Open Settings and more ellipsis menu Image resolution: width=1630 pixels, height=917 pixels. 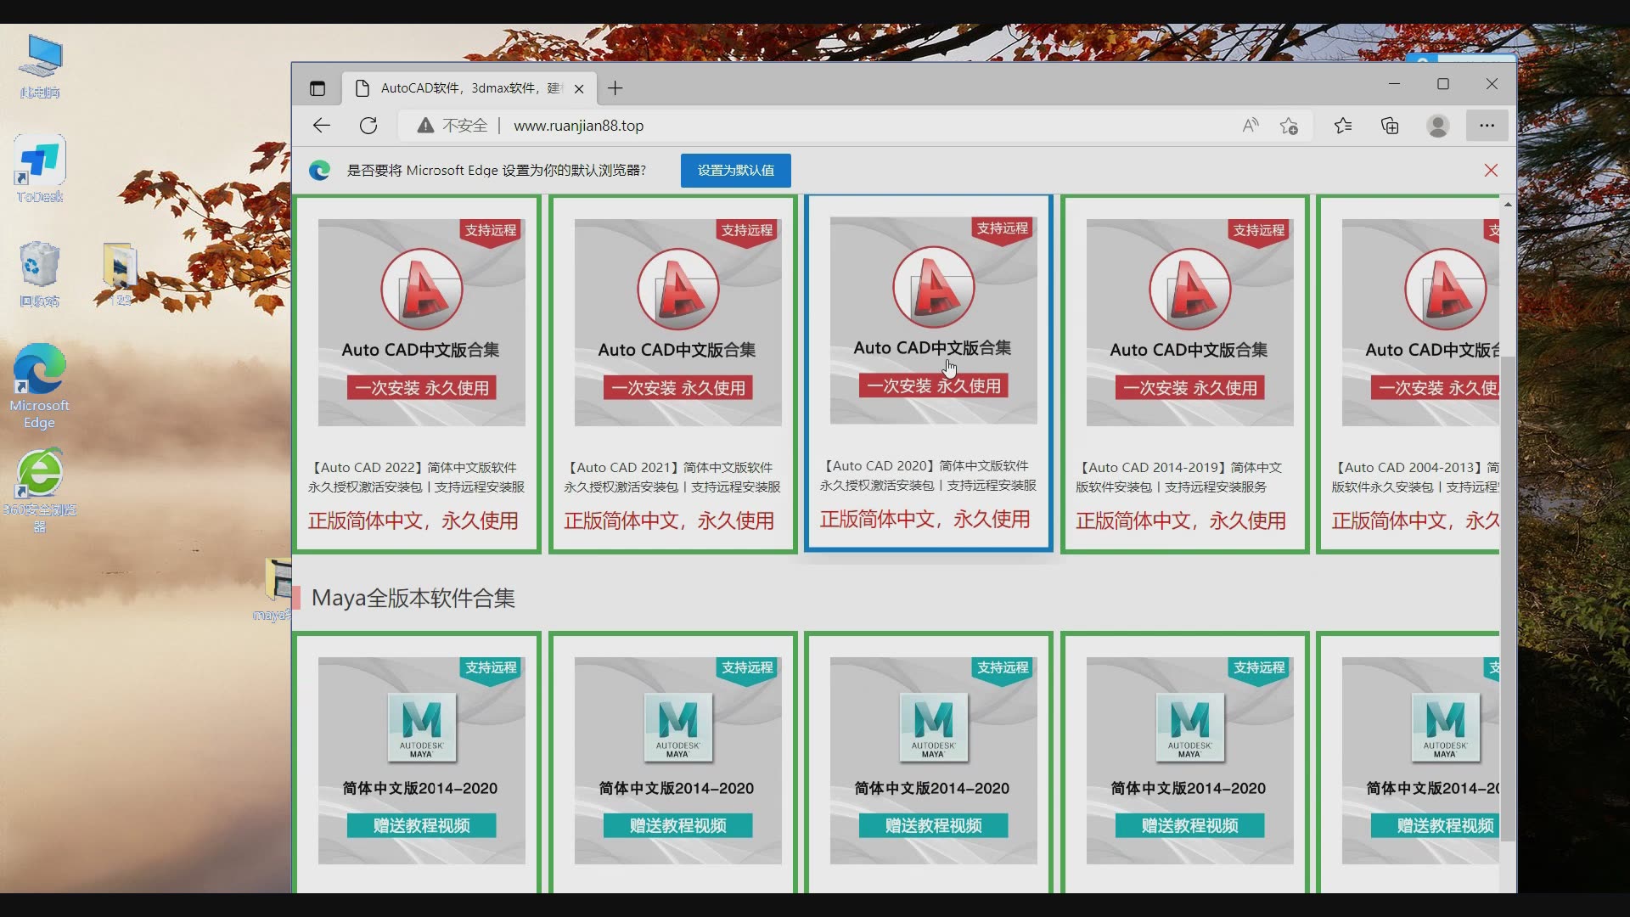pos(1487,126)
